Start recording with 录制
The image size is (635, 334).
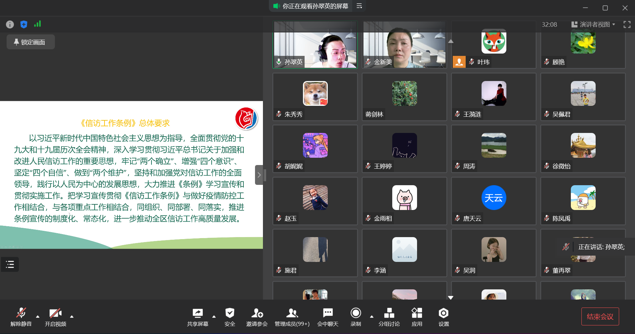click(356, 317)
